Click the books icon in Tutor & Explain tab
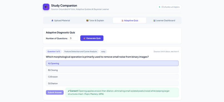This screenshot has height=102, width=224. pos(88,21)
